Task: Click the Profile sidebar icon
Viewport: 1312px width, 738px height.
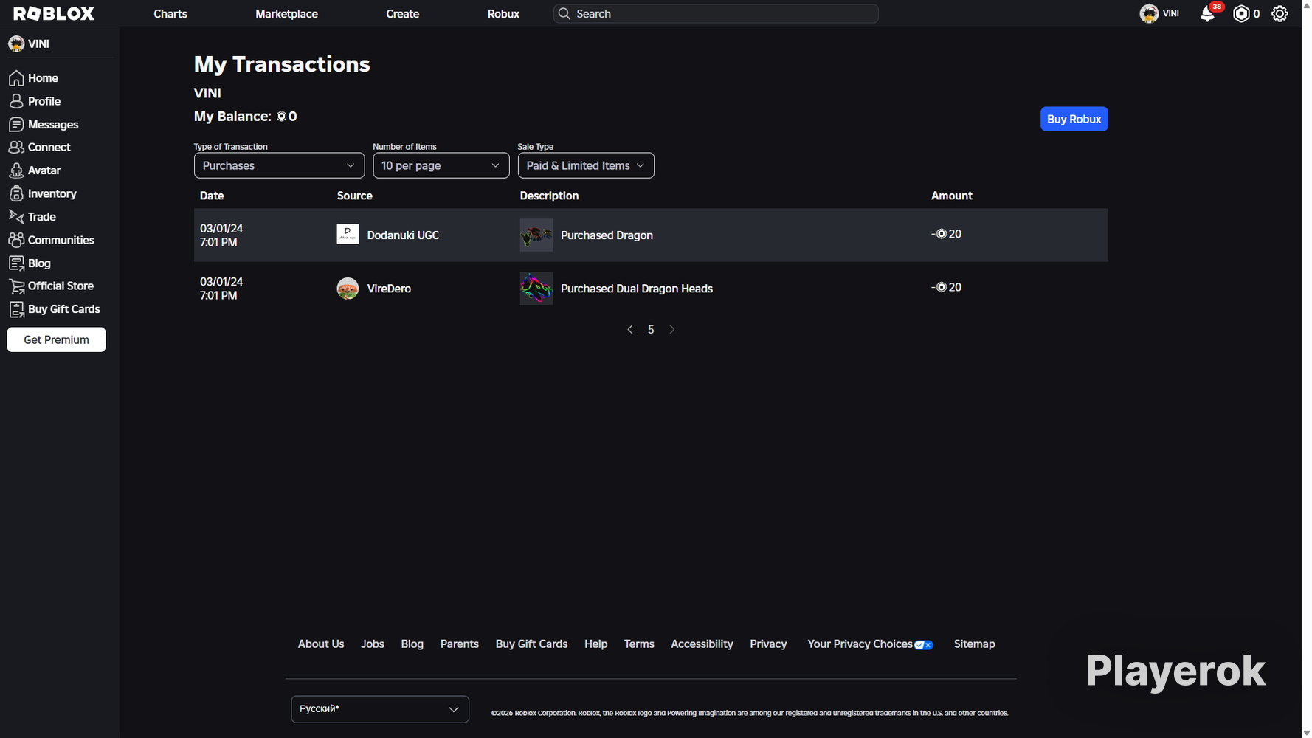Action: [16, 101]
